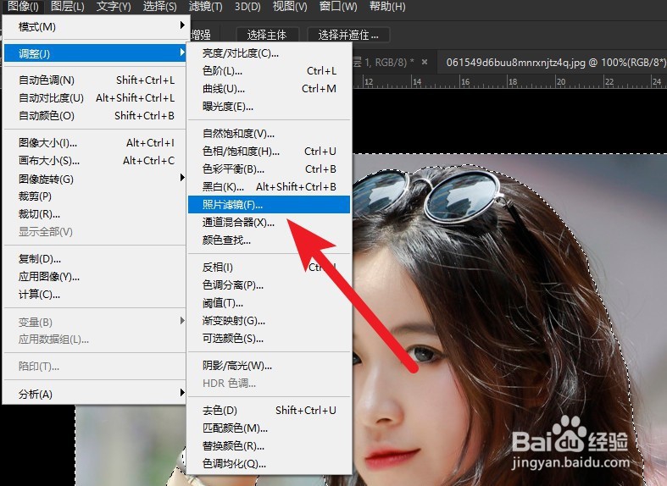Open 自然饱和度(V)... adjustment

[269, 134]
